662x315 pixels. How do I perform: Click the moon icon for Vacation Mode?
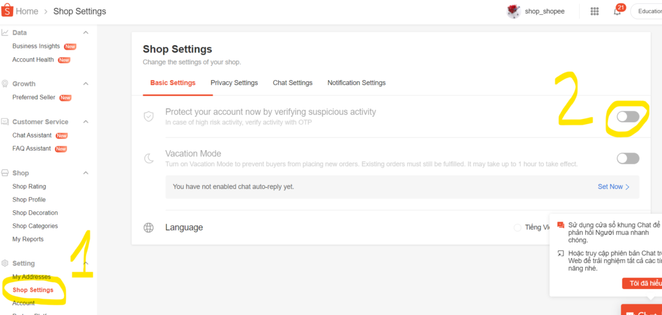tap(149, 158)
